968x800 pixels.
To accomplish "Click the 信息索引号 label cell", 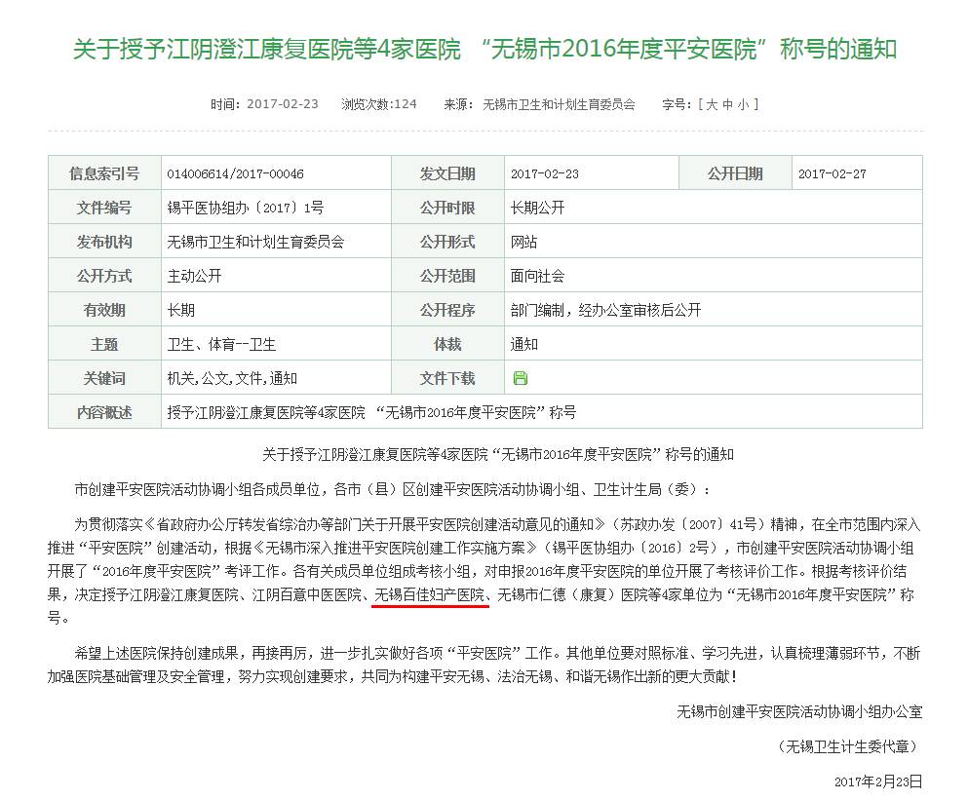I will (104, 173).
